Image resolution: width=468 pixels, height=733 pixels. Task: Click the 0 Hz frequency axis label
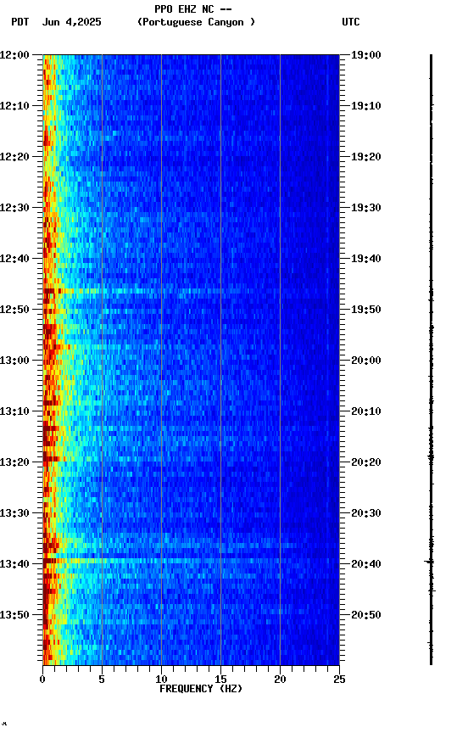(x=42, y=680)
